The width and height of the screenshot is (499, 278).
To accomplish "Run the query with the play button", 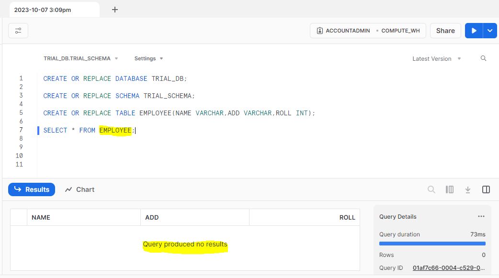I will (x=474, y=31).
